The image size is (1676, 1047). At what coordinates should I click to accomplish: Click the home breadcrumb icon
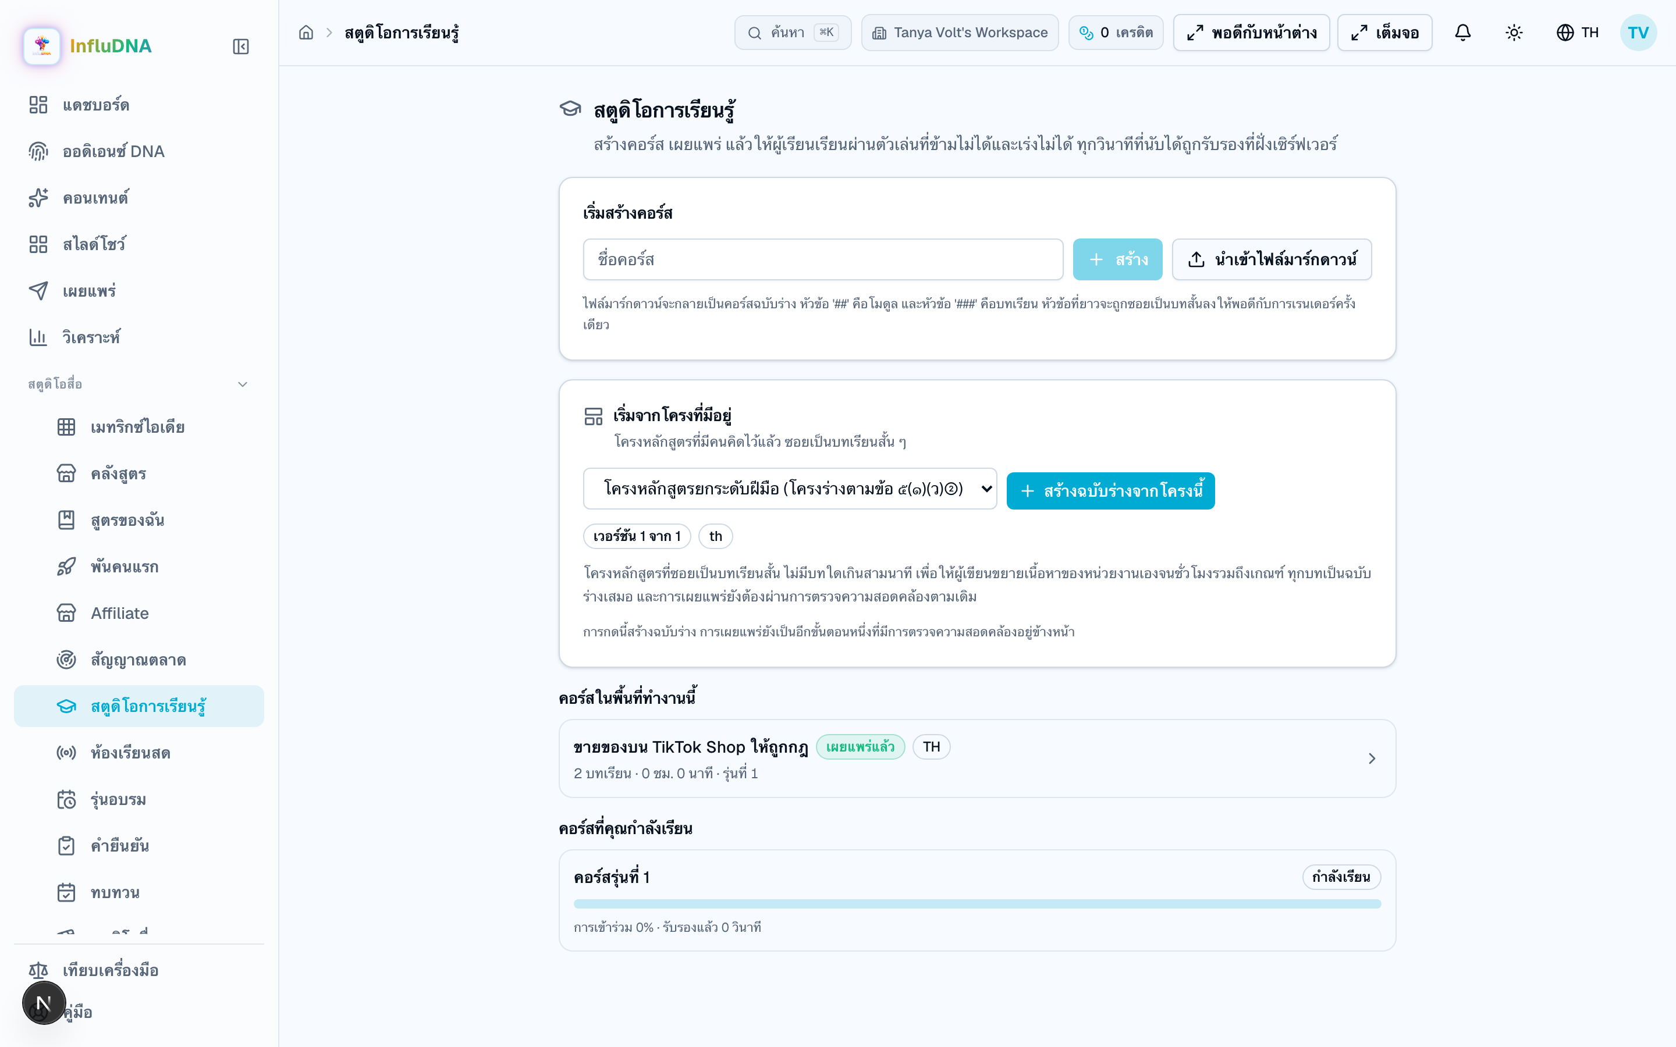[x=306, y=33]
